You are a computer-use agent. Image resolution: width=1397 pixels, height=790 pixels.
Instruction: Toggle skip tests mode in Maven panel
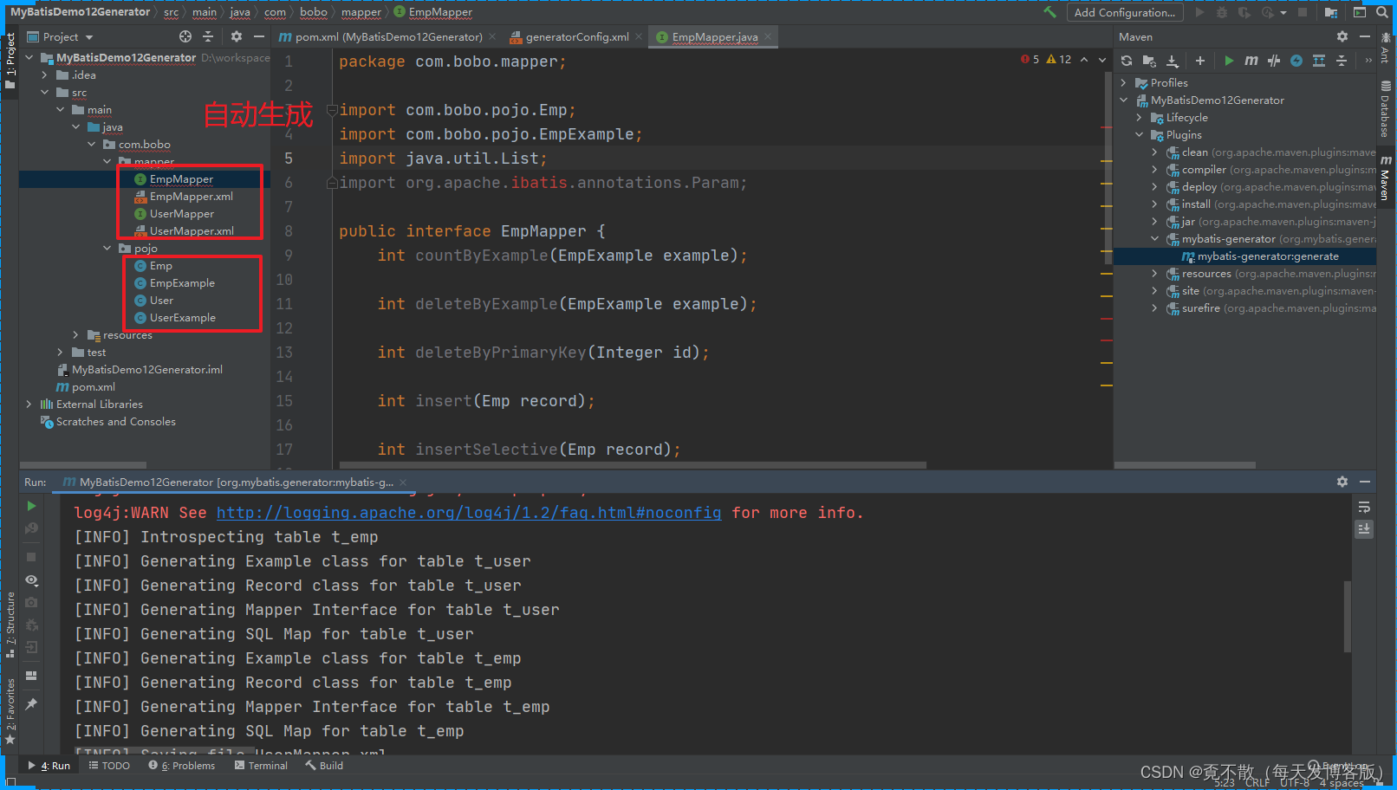coord(1274,61)
